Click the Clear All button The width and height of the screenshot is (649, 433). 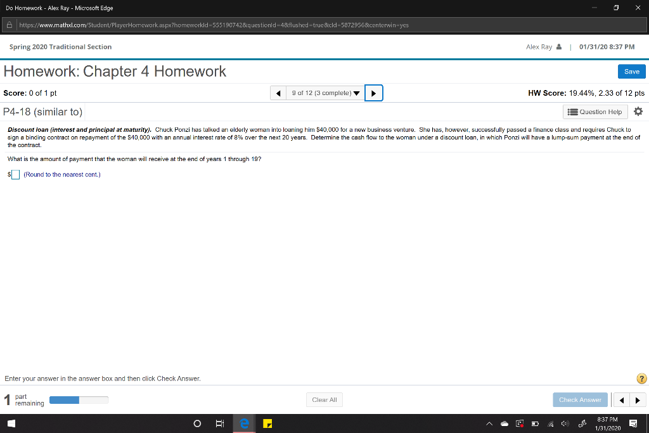(324, 399)
